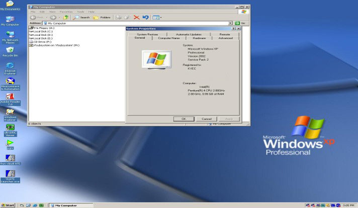Viewport: 358px width, 208px height.
Task: Switch to the Hardware tab
Action: pos(199,38)
